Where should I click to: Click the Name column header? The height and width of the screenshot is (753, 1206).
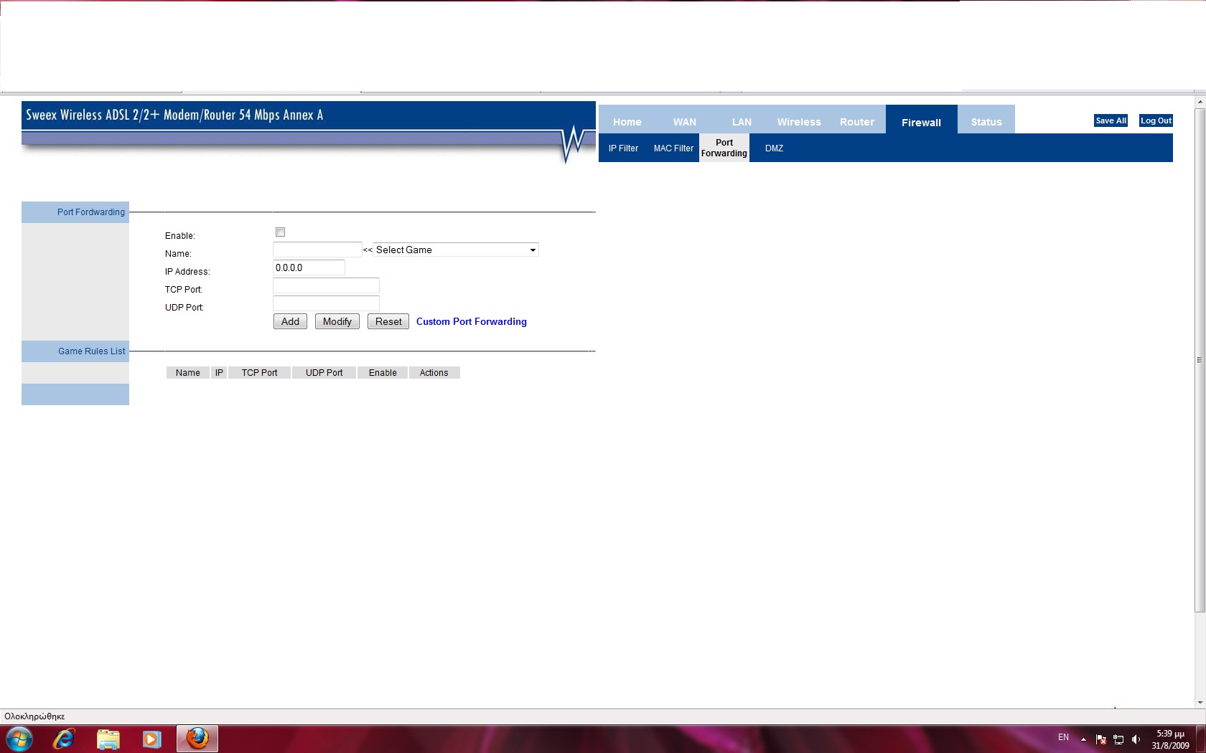tap(188, 373)
